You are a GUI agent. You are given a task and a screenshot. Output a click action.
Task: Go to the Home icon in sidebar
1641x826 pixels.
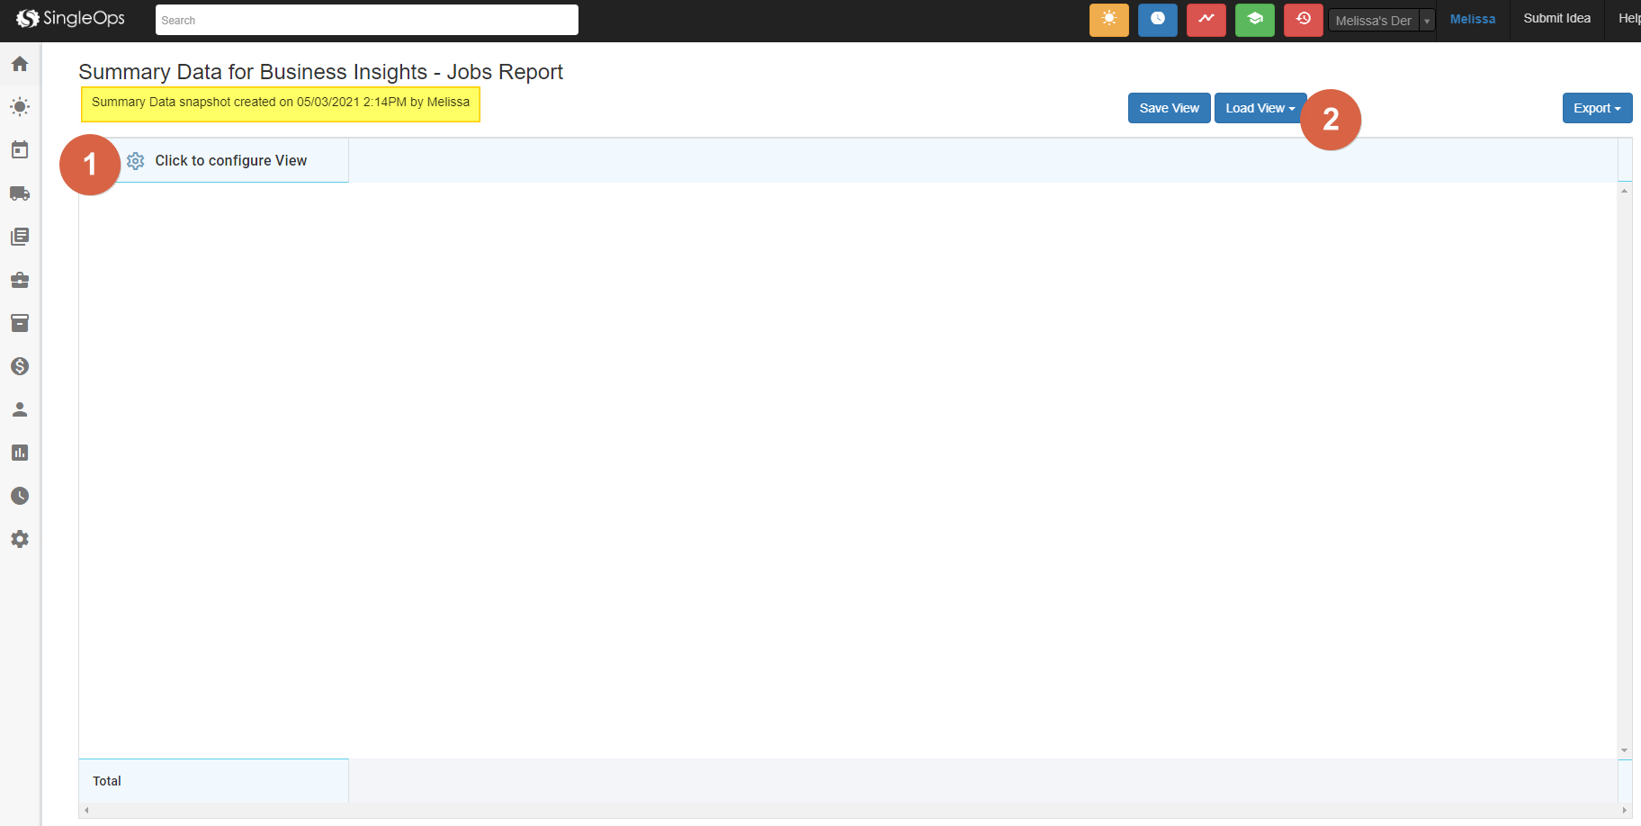20,64
